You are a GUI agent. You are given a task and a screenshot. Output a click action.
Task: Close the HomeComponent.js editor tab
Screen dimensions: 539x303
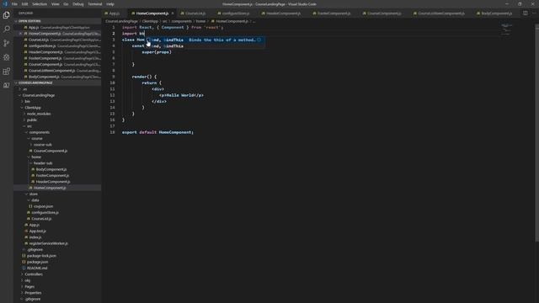(173, 13)
